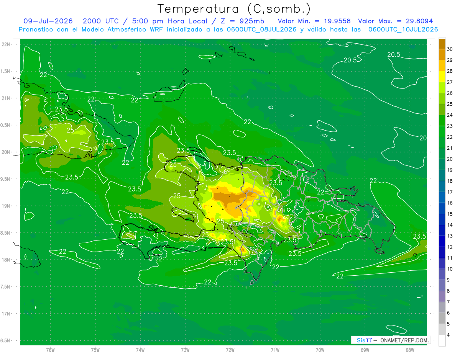Click the 19N latitude axis label
Viewport: 460px width, 355px height.
[x=6, y=206]
